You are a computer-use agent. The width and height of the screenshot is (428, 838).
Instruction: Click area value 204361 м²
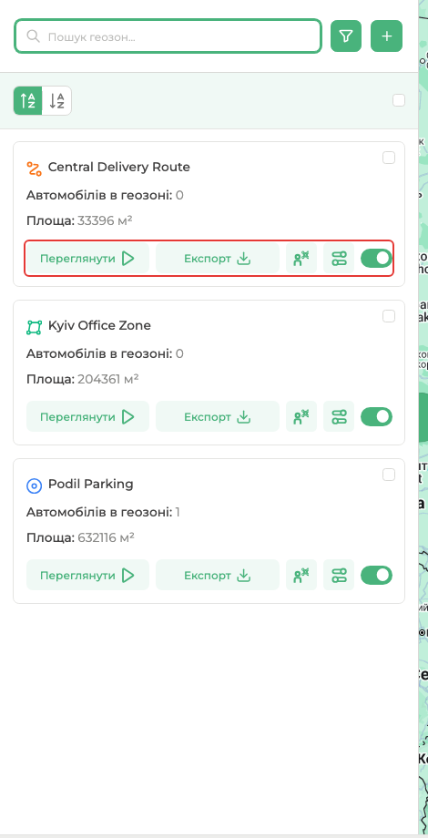[108, 379]
